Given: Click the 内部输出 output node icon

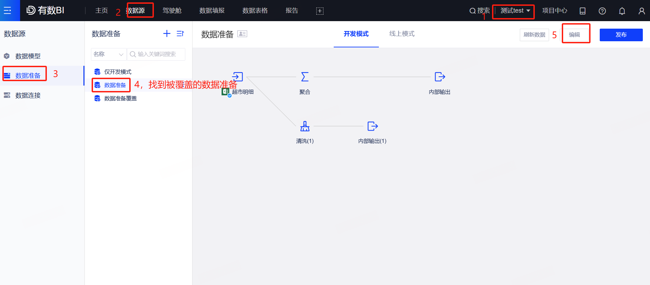Looking at the screenshot, I should [440, 77].
